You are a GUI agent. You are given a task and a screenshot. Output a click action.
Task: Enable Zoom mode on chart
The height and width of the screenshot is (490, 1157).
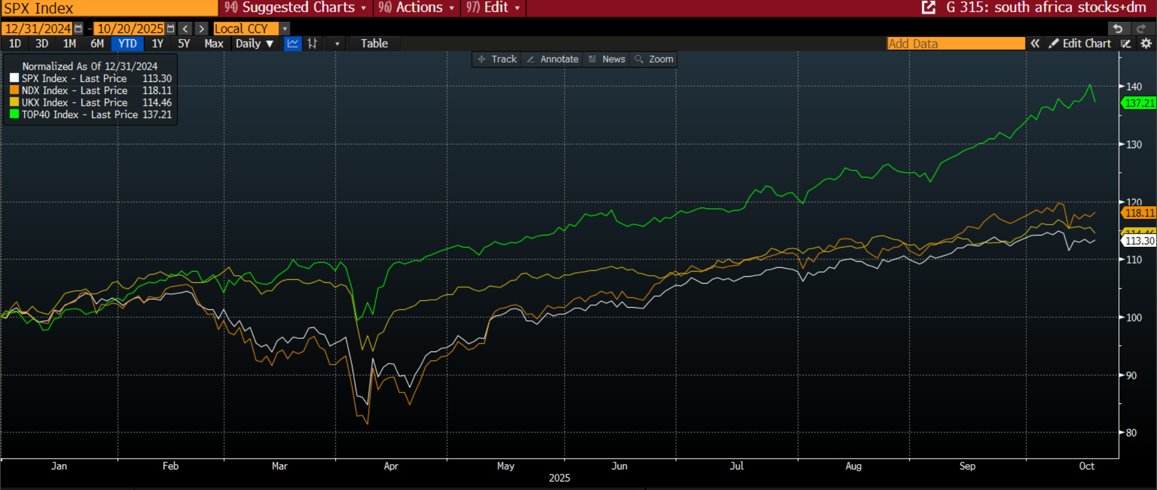click(x=654, y=59)
